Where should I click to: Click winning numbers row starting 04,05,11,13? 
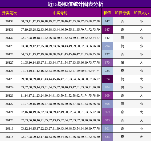pos(60,54)
